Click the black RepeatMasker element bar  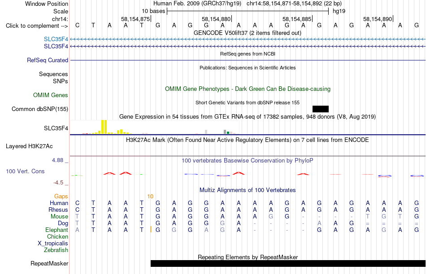288,263
